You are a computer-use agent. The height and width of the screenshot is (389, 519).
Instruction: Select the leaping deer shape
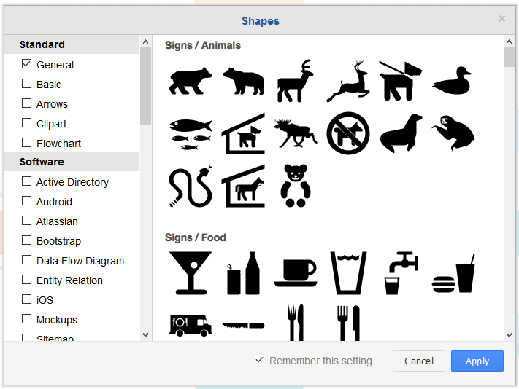[x=348, y=81]
